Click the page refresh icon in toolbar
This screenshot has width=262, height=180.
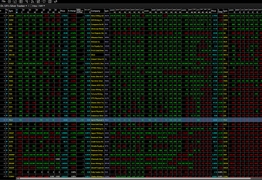coord(38,2)
